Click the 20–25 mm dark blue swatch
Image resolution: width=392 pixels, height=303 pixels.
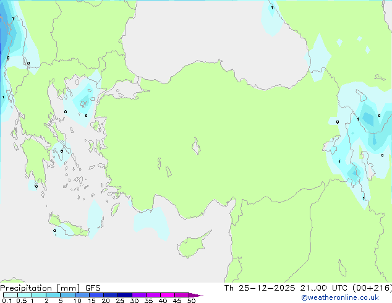[111, 295]
